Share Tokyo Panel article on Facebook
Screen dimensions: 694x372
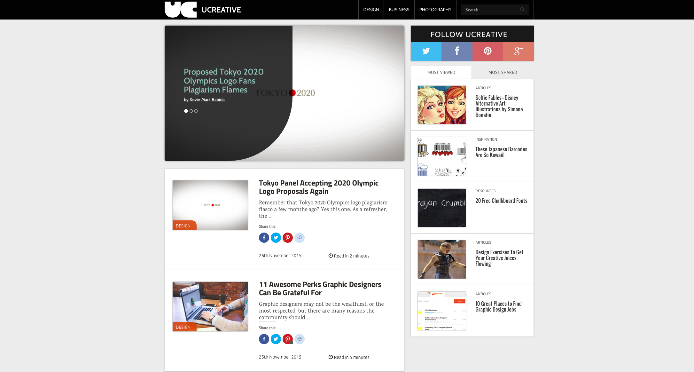tap(264, 238)
